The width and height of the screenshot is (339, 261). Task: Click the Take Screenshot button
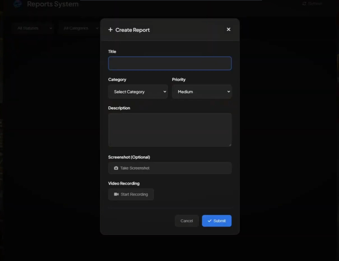(170, 168)
